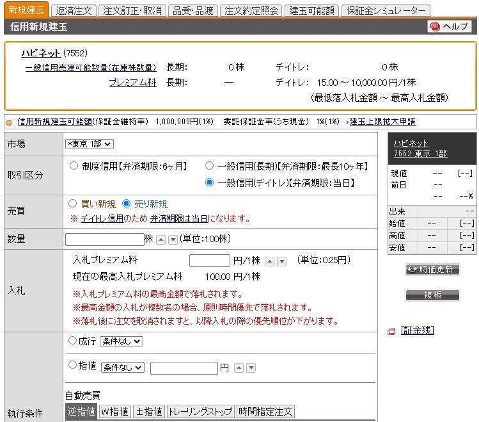Click the 入札プレミアム料 input field

coord(210,261)
